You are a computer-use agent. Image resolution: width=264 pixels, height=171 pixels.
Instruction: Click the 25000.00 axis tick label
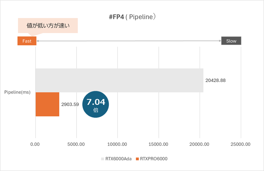click(241, 144)
